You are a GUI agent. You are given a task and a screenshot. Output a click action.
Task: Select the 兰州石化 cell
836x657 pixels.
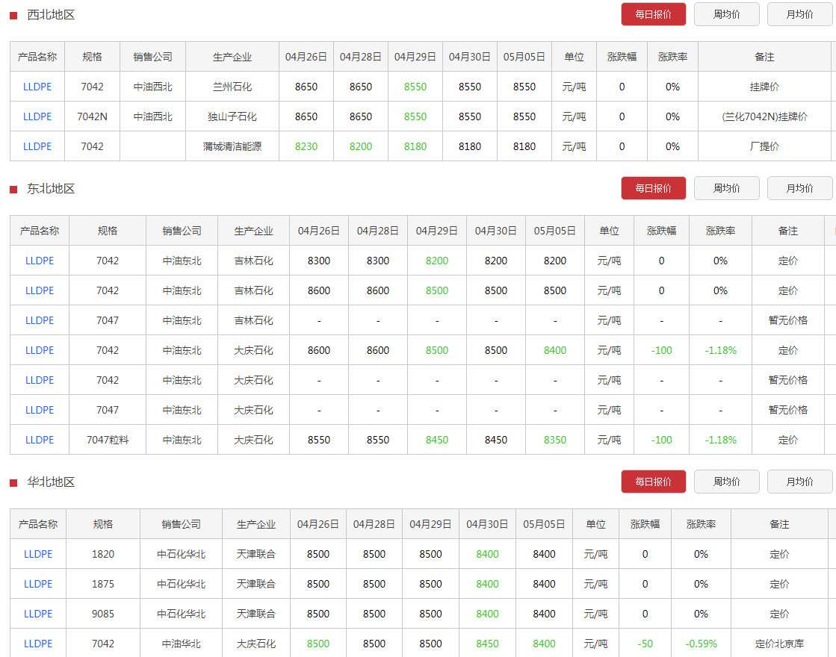232,87
